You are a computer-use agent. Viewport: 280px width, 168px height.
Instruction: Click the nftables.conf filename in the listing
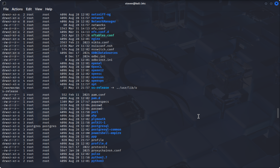coord(103,35)
